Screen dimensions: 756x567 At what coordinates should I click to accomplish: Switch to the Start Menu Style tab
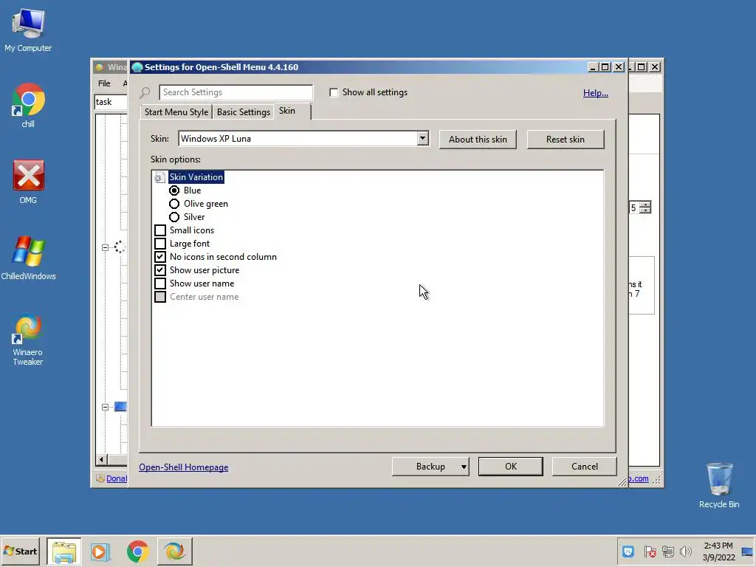click(x=176, y=112)
